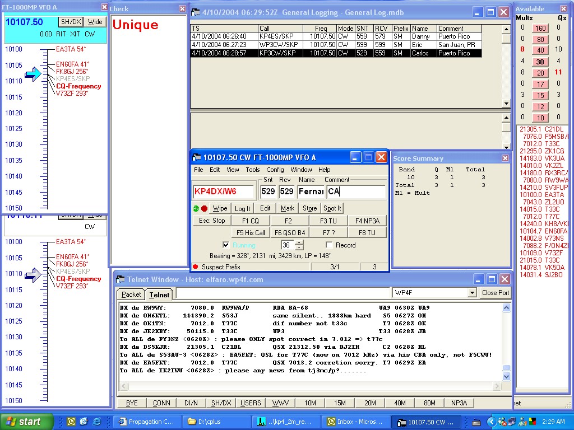Open the Config menu
This screenshot has width=574, height=430.
pyautogui.click(x=275, y=170)
